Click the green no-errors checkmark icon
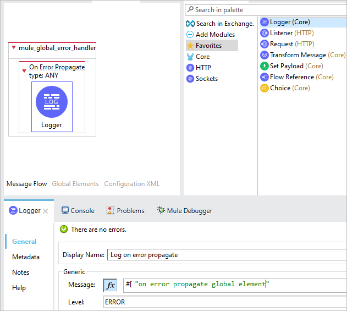347x311 pixels. coord(64,230)
